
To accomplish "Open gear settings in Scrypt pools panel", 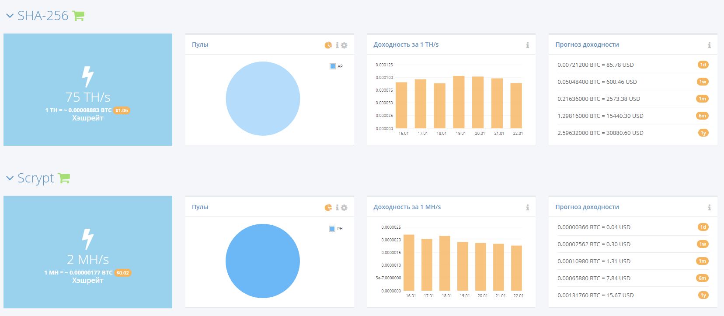I will (x=344, y=207).
